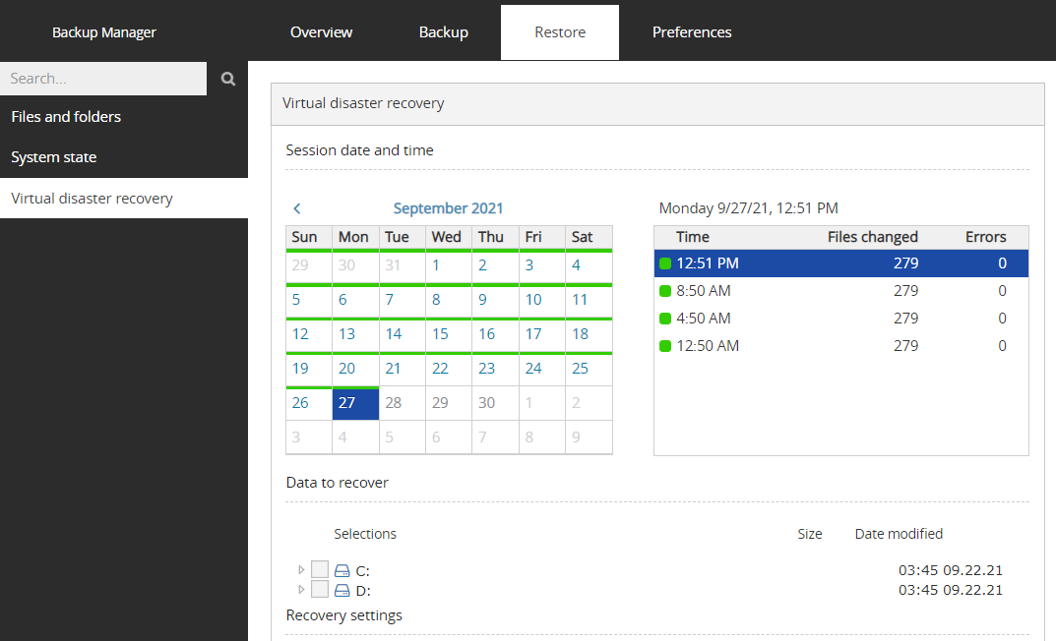
Task: Choose September 13 in calendar
Action: click(x=355, y=335)
